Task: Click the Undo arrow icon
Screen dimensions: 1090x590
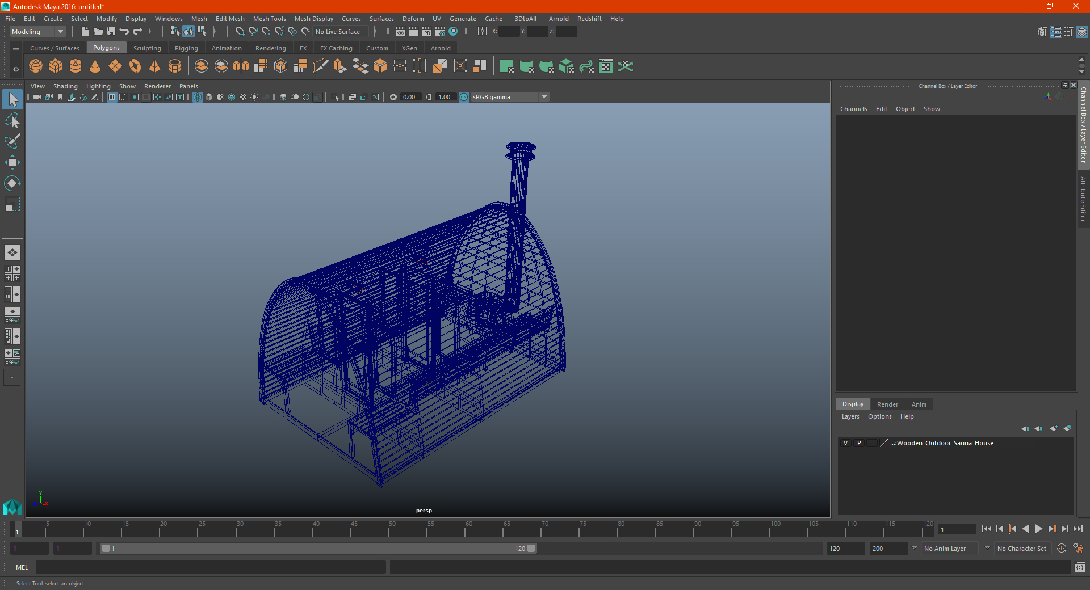Action: pos(124,32)
